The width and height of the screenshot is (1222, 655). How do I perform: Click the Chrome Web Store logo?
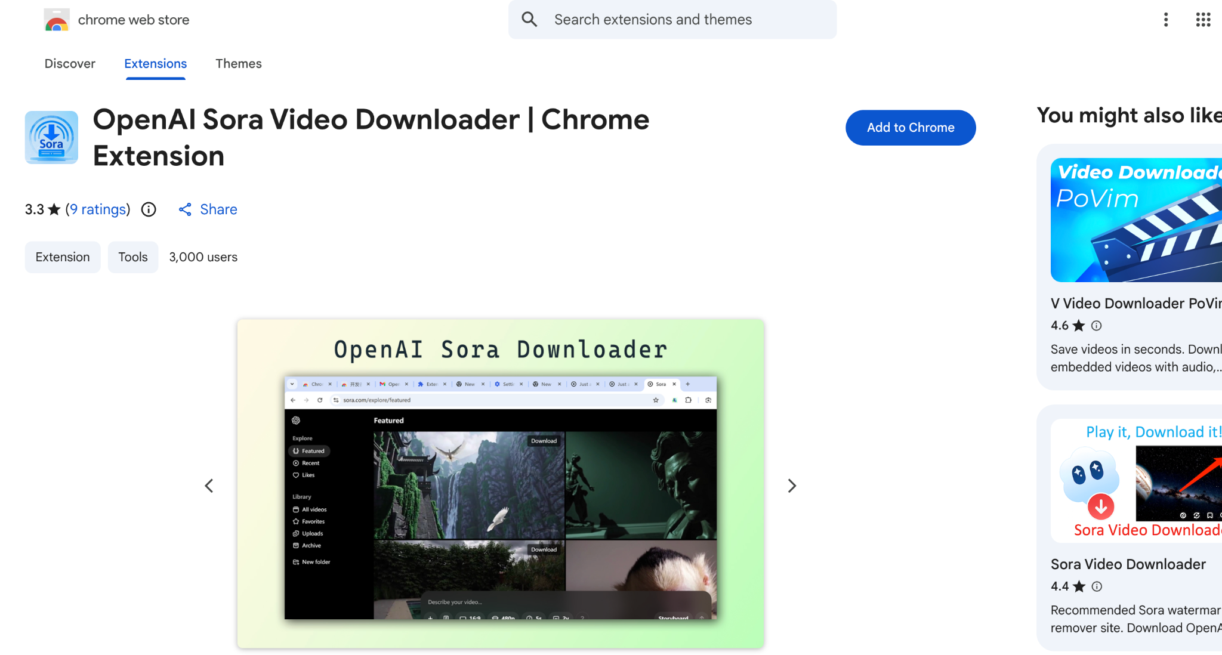(x=57, y=19)
